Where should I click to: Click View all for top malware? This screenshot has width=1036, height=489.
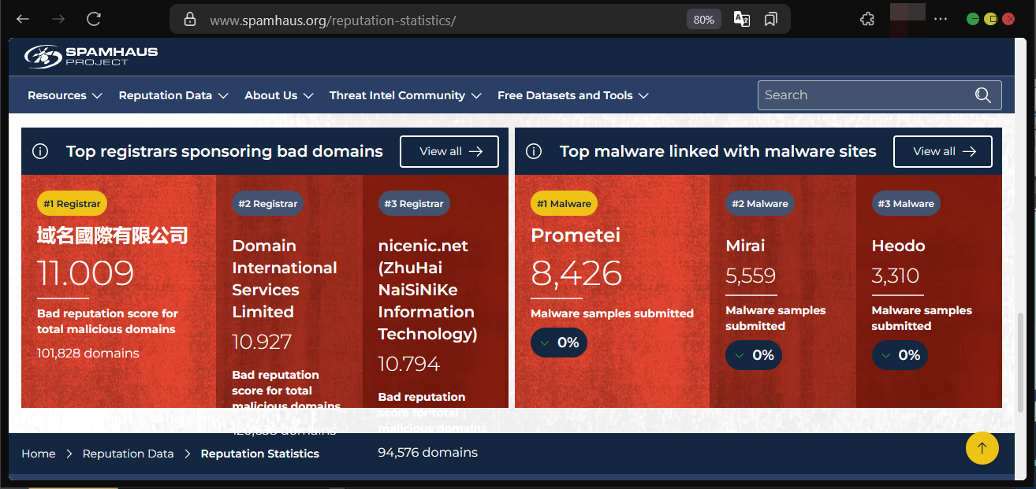(x=943, y=152)
